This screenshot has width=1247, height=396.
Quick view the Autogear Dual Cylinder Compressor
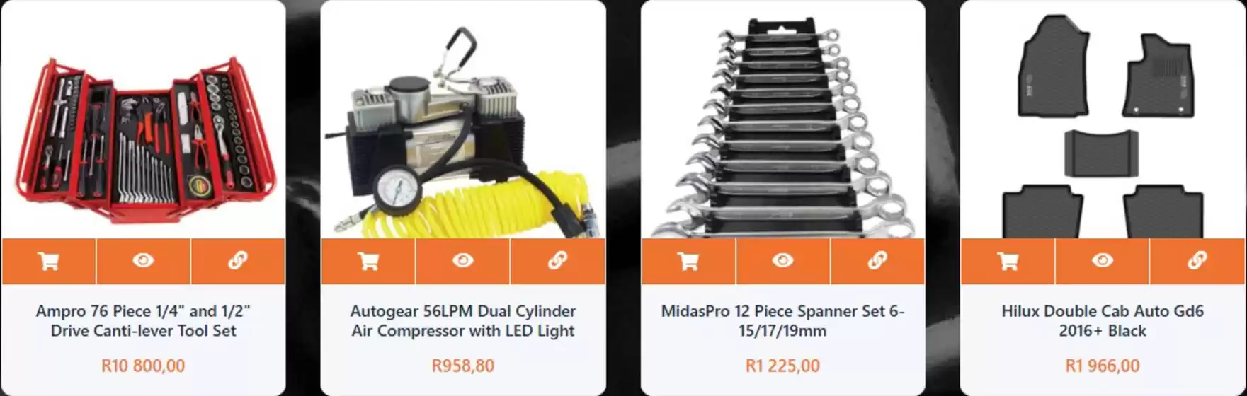pos(462,261)
